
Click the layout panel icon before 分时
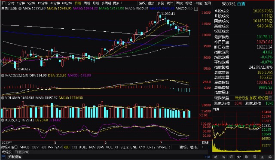[4, 3]
